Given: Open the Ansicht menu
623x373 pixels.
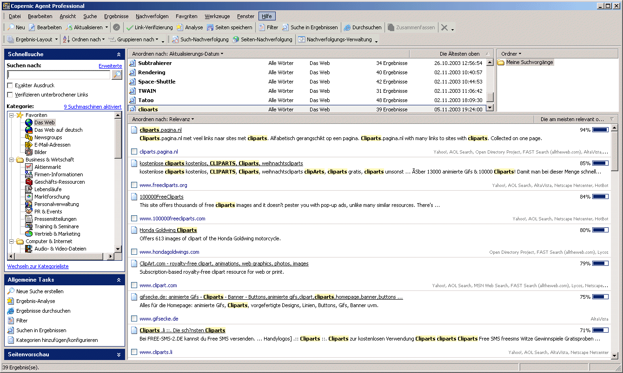Looking at the screenshot, I should point(68,16).
